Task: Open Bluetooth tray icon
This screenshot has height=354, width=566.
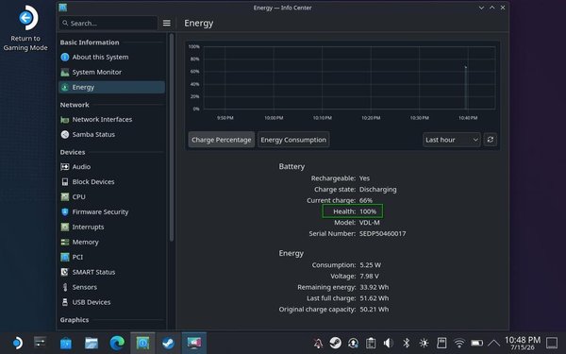Action: tap(406, 343)
